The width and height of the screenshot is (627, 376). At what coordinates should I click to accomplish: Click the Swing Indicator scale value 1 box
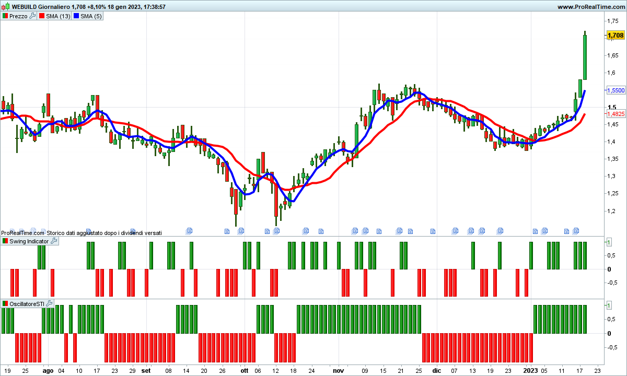[x=609, y=242]
